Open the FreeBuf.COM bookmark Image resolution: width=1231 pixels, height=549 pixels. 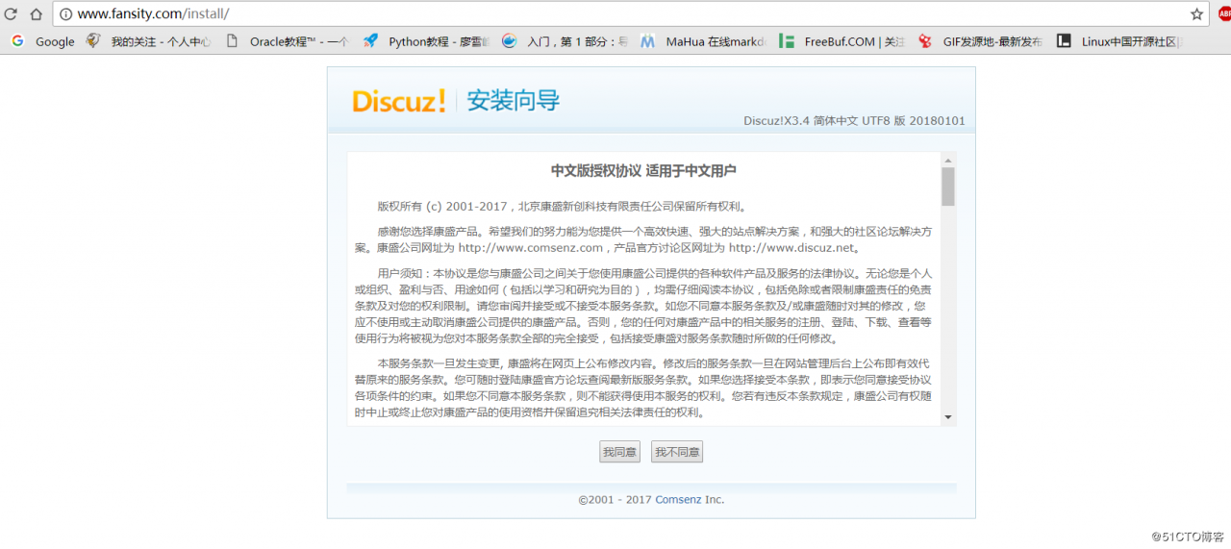[x=842, y=41]
